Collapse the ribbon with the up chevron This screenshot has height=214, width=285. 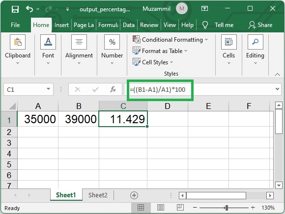[277, 74]
